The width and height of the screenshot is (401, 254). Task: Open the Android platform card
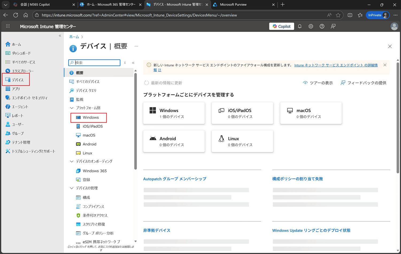(x=174, y=141)
